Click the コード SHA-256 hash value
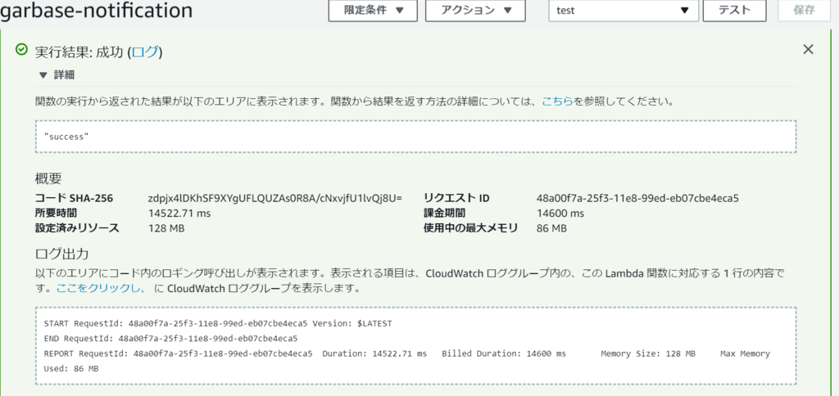839x396 pixels. pyautogui.click(x=275, y=199)
